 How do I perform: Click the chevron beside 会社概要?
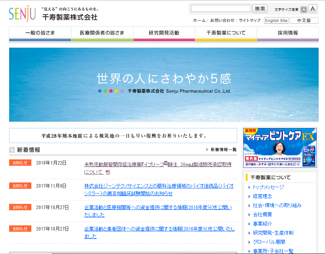(249, 215)
